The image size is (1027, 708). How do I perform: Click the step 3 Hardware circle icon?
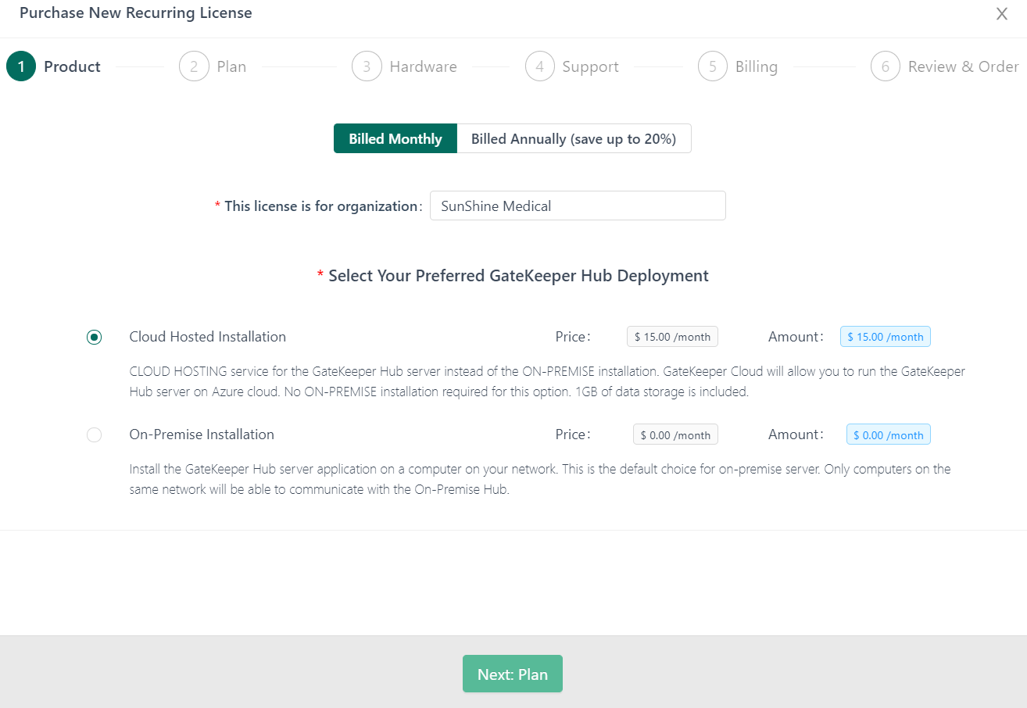coord(367,66)
